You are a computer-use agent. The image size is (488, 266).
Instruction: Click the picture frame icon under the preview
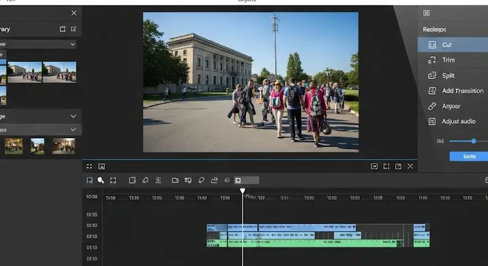click(x=102, y=166)
